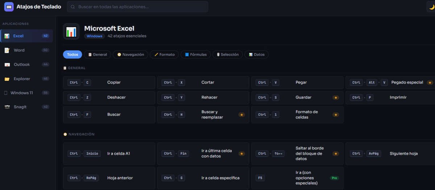Screen dimensions: 435x190
Task: Click the Copiar shortcut card
Action: coord(109,82)
